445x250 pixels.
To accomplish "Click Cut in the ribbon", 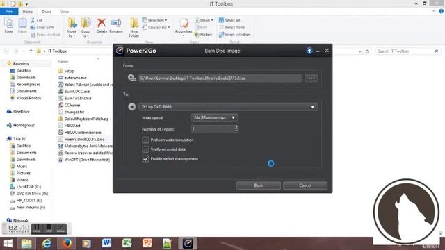I will click(x=37, y=20).
